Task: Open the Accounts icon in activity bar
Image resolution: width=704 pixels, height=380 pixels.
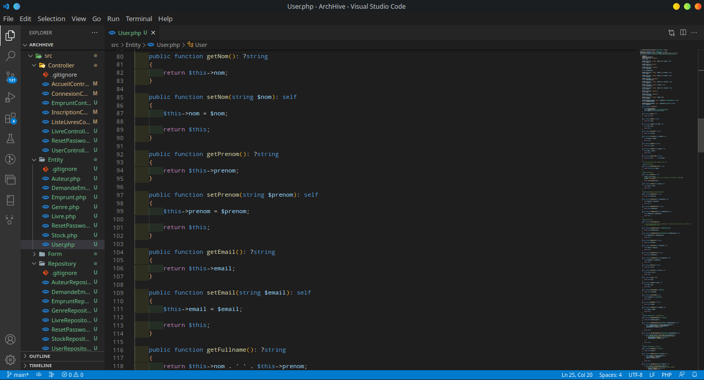Action: [10, 339]
